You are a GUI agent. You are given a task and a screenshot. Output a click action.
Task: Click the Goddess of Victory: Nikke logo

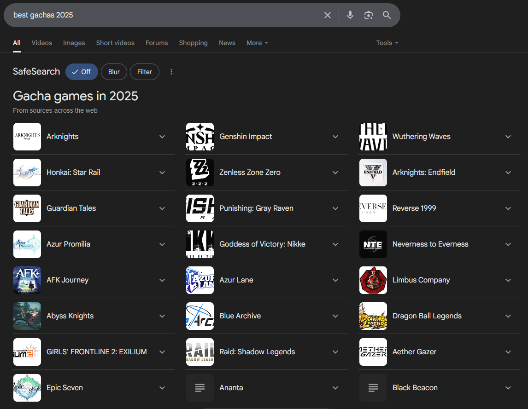pyautogui.click(x=200, y=244)
